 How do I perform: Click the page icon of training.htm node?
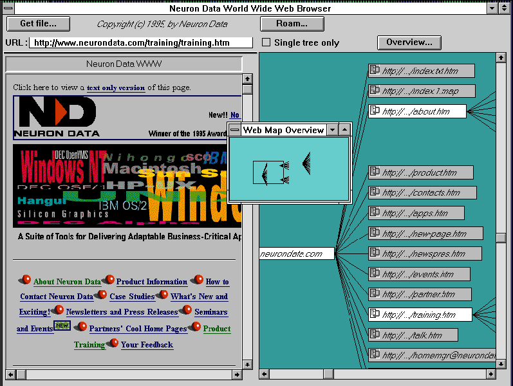(375, 314)
